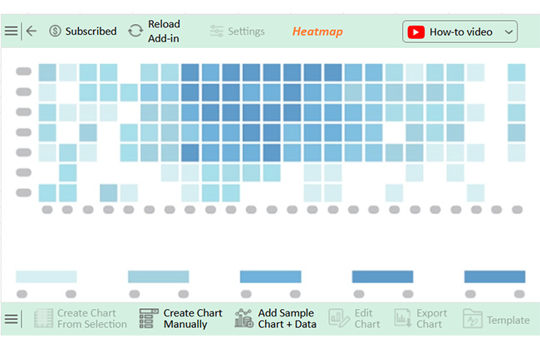Open Settings sliders icon

tap(216, 31)
